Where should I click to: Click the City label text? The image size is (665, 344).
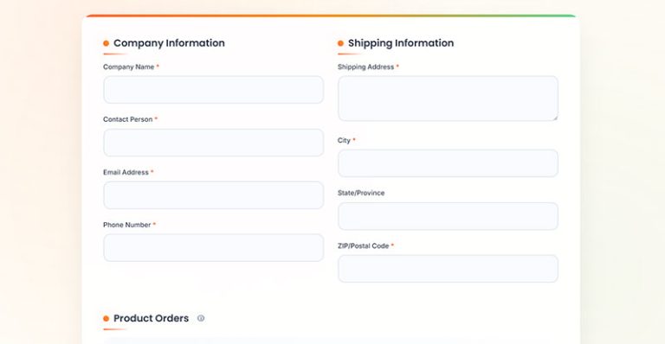[x=344, y=141]
